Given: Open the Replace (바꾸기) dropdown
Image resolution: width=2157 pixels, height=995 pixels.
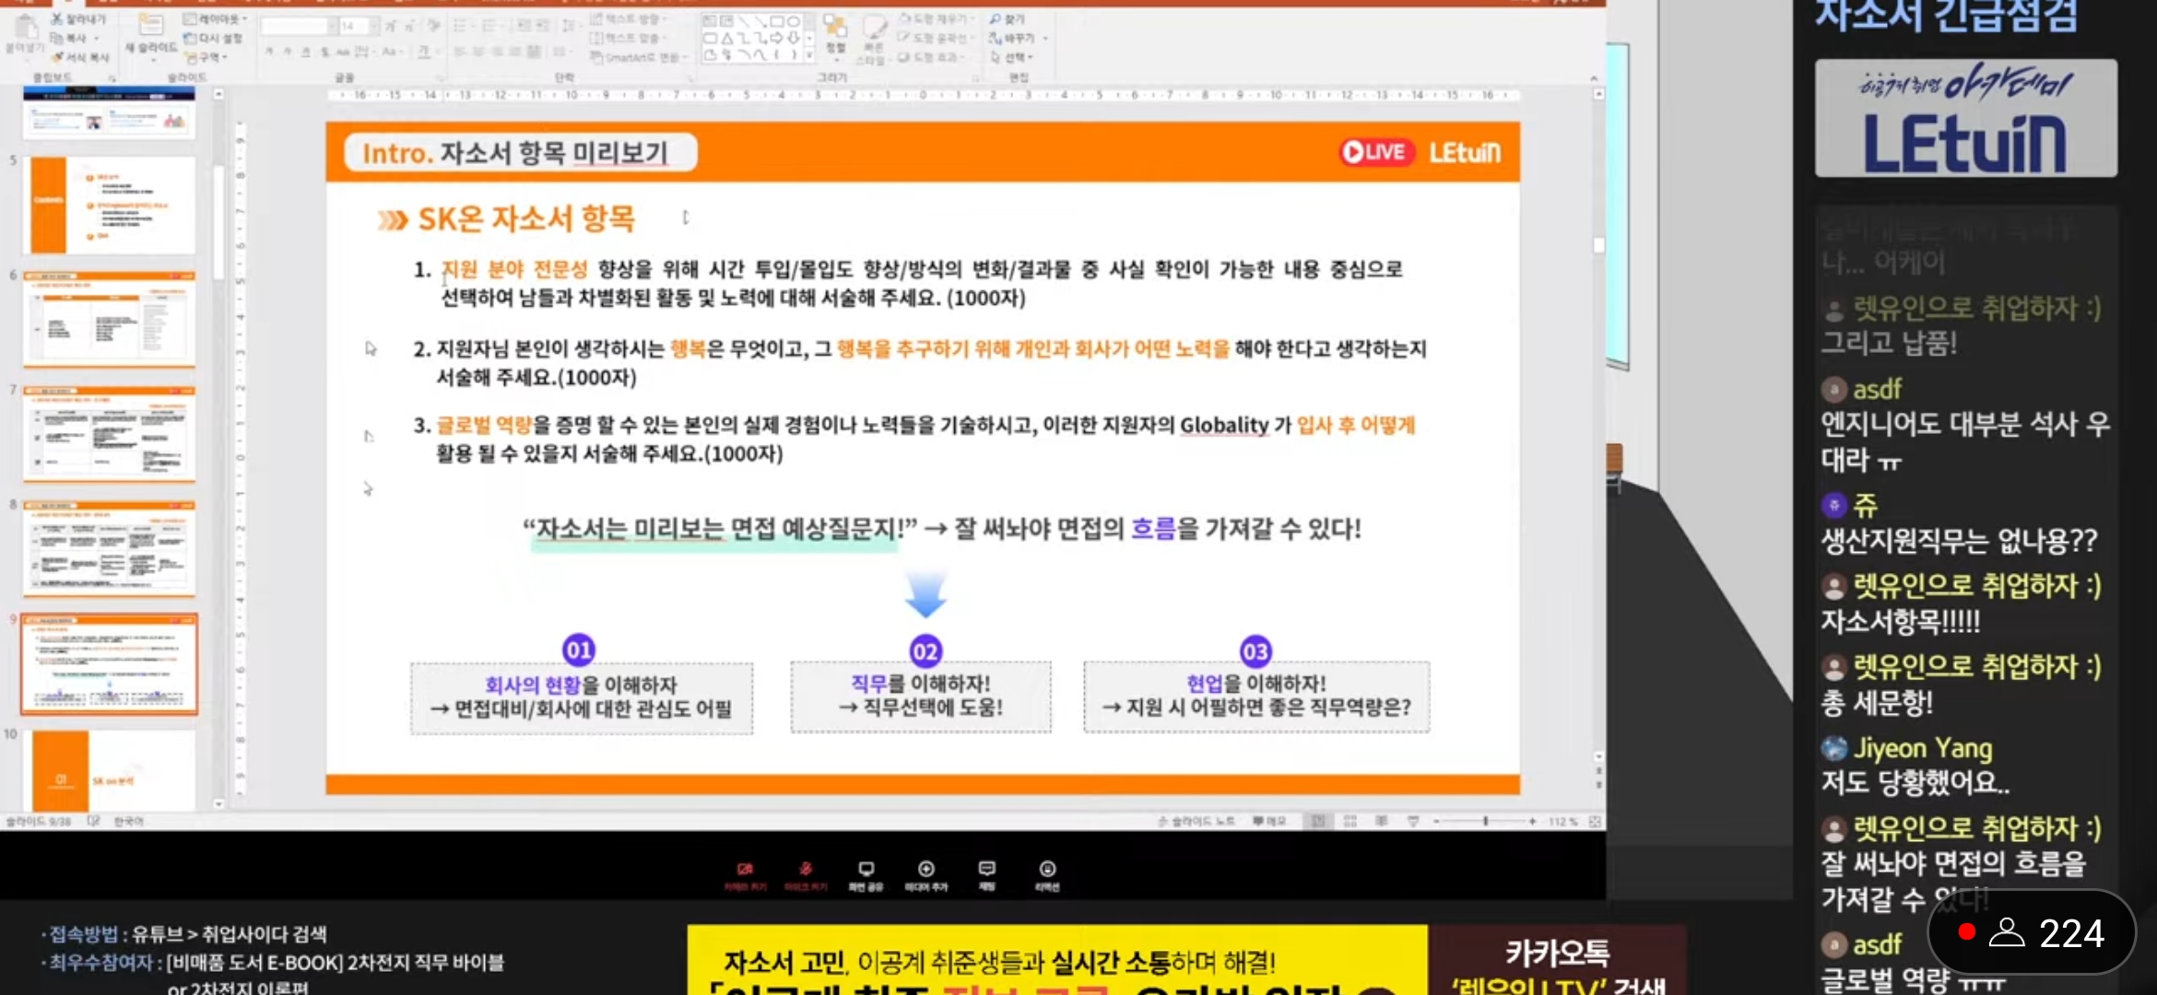Looking at the screenshot, I should pos(1018,38).
